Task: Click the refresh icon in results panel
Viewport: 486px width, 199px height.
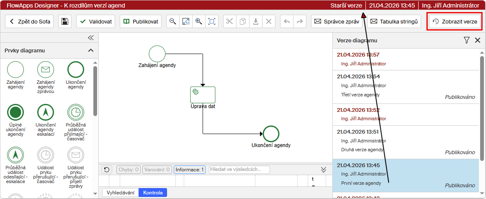Action: point(107,170)
